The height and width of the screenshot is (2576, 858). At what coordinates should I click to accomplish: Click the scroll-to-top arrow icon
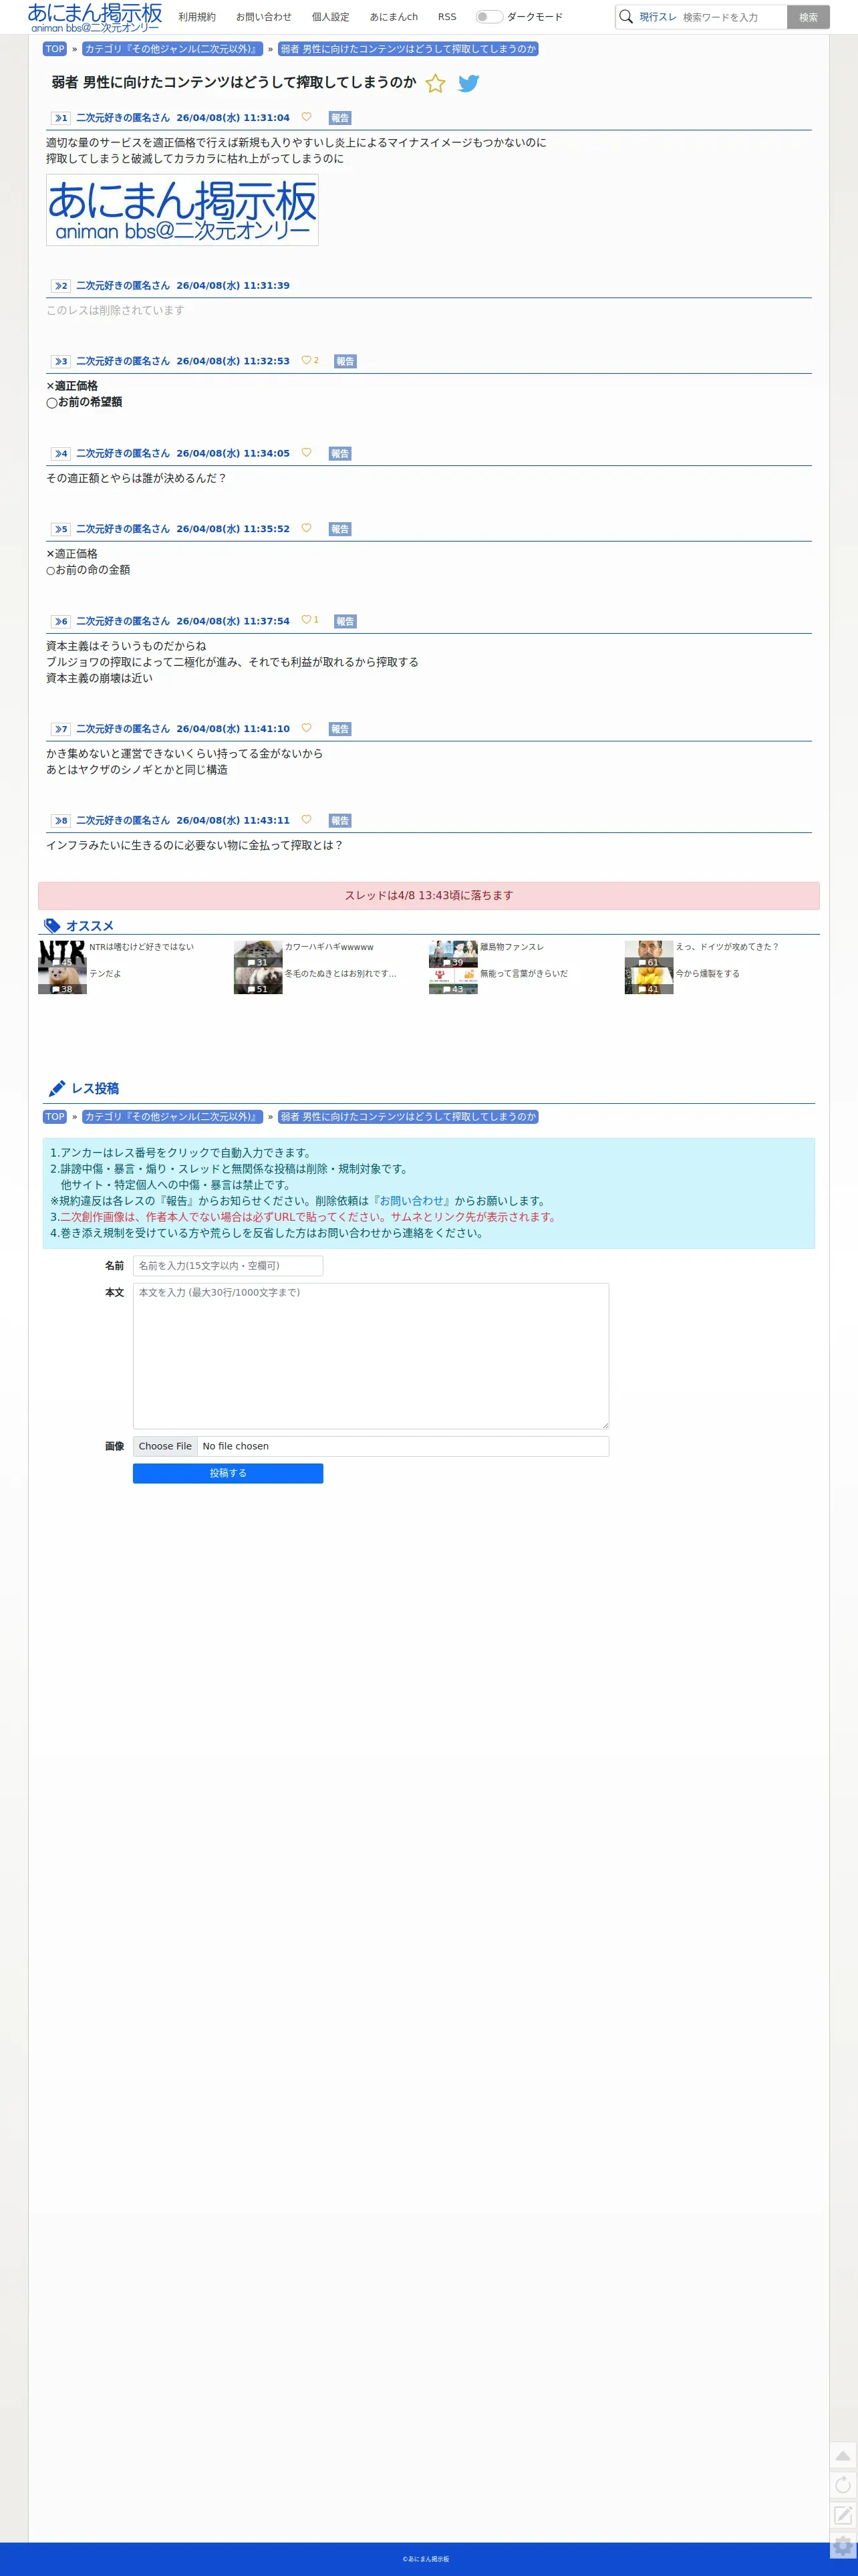click(x=843, y=2456)
